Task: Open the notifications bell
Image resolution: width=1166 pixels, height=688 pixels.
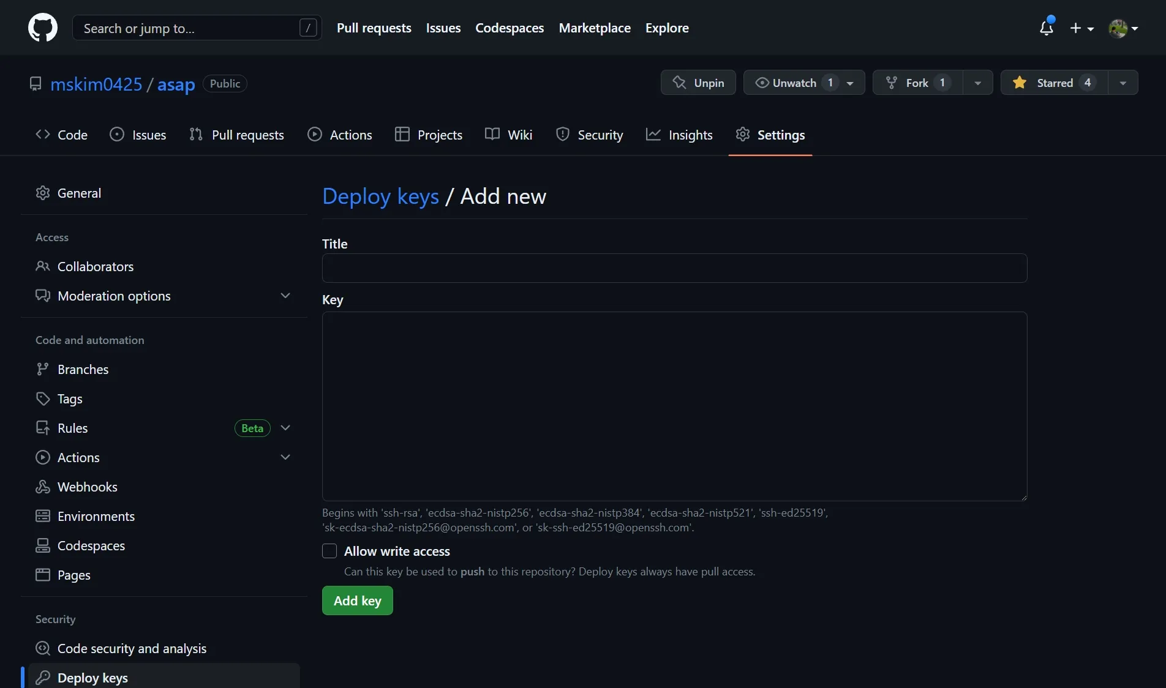Action: 1046,28
